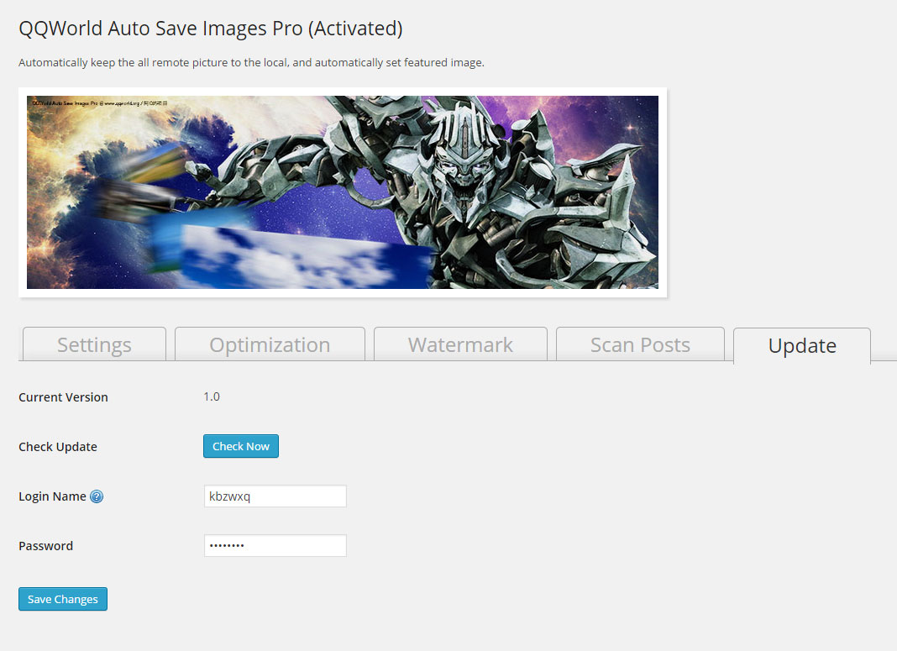This screenshot has height=651, width=897.
Task: Select the page title 'QQWorld Auto Save Images Pro (Activated)'
Action: pos(211,29)
